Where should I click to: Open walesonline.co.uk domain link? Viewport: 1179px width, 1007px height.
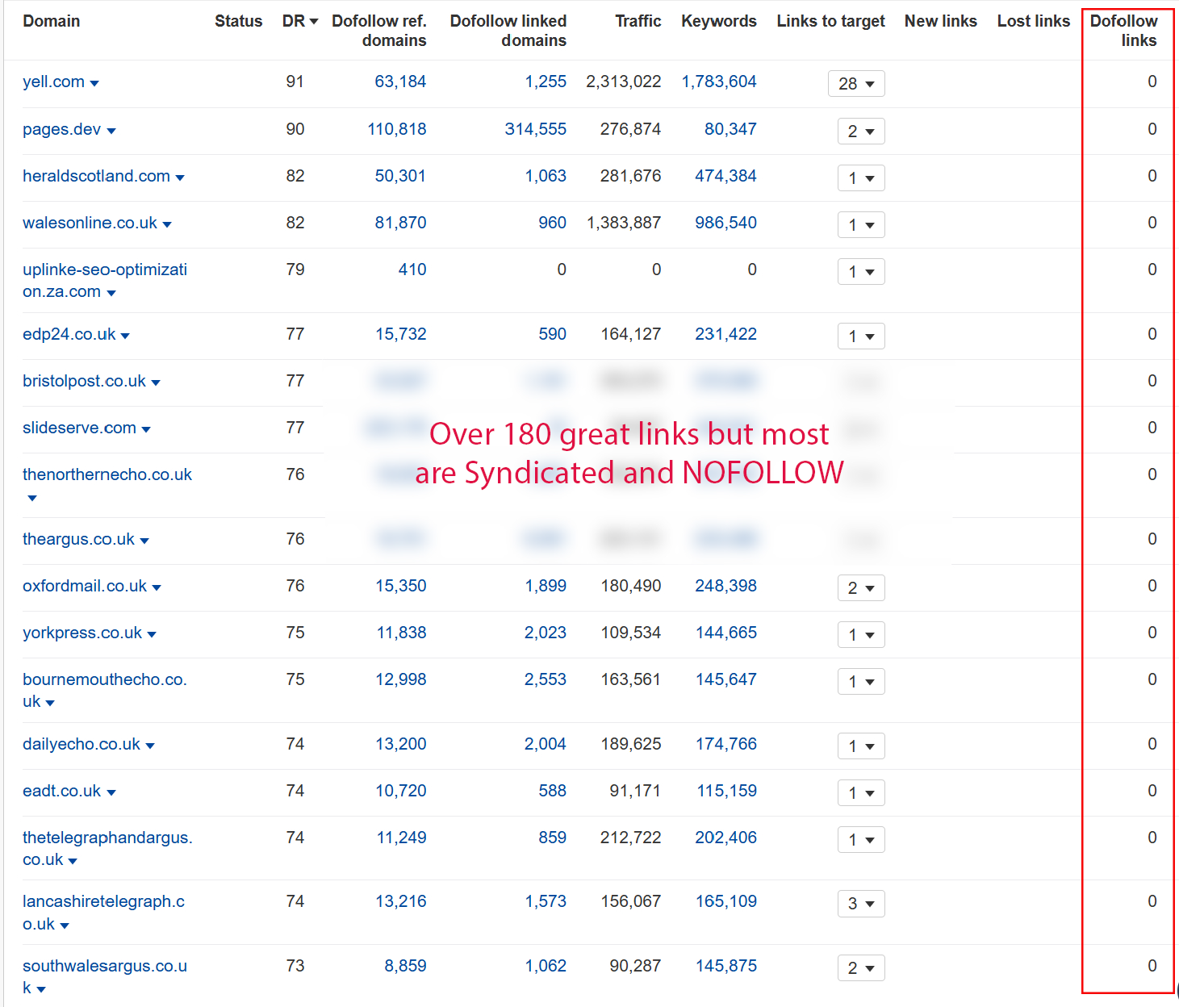click(x=90, y=223)
